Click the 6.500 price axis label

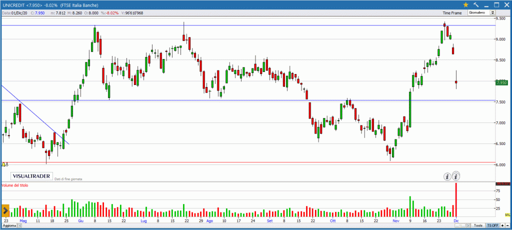tap(501, 144)
